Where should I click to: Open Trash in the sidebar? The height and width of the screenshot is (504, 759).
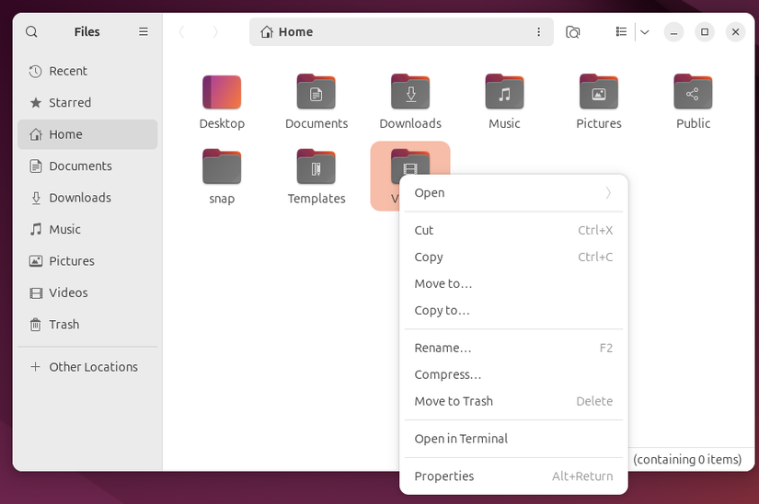(x=63, y=325)
